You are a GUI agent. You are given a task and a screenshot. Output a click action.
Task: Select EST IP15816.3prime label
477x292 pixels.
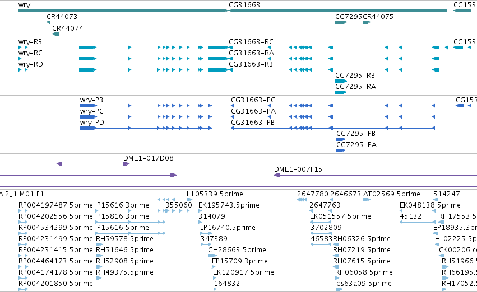122,216
